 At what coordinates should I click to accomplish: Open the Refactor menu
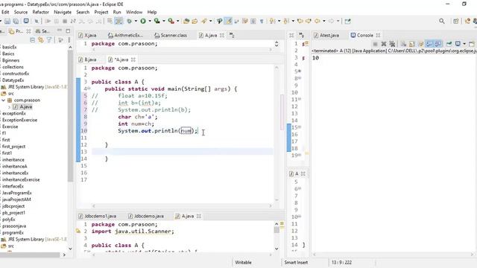pyautogui.click(x=40, y=12)
